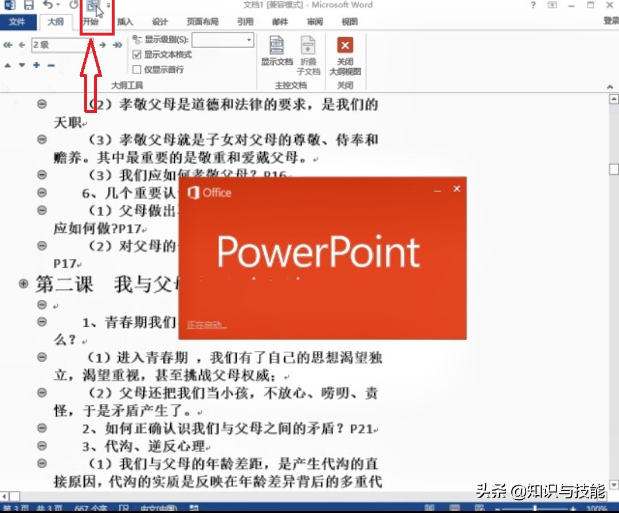Click bullet beside (1)我们与父母的年龄差距

[x=42, y=463]
